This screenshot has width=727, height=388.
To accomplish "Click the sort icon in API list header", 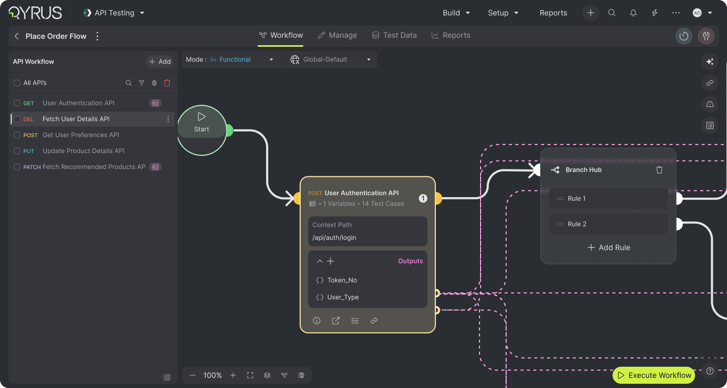I will coord(154,83).
